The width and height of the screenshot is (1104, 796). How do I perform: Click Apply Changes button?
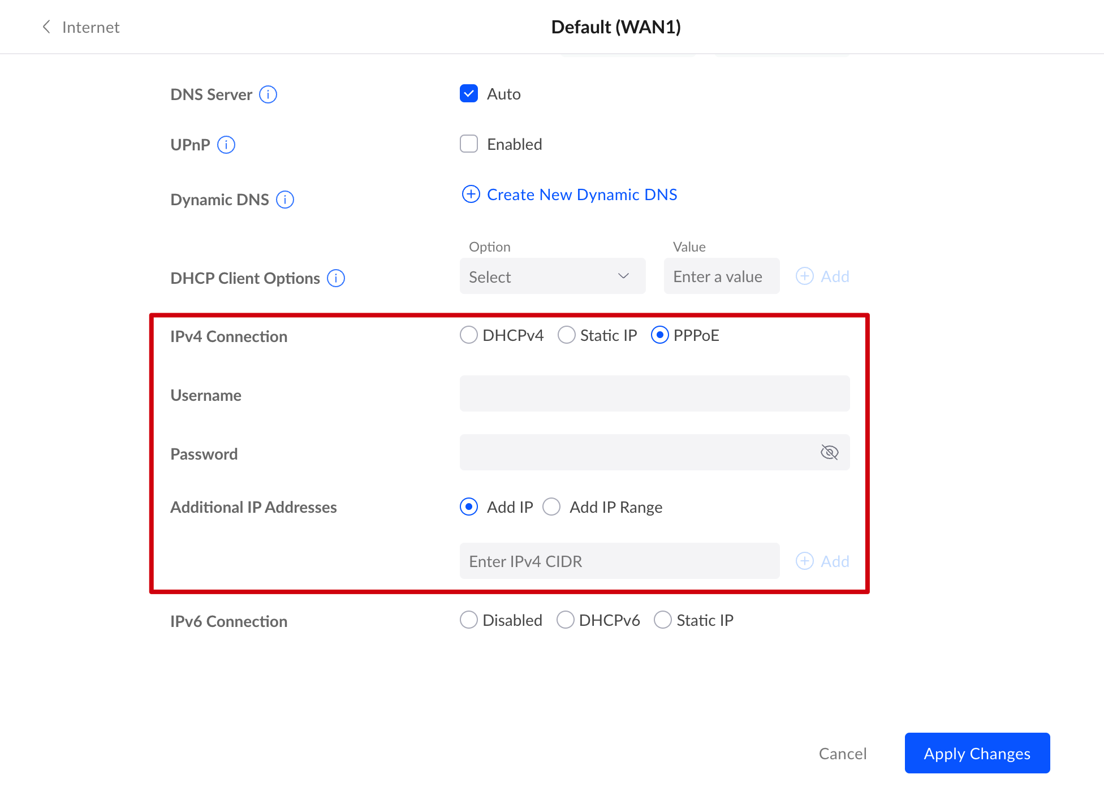[977, 753]
